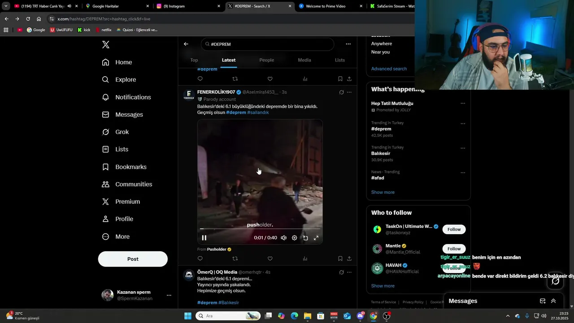The width and height of the screenshot is (574, 323).
Task: Open Microsoft Edge from taskbar
Action: coord(294,316)
